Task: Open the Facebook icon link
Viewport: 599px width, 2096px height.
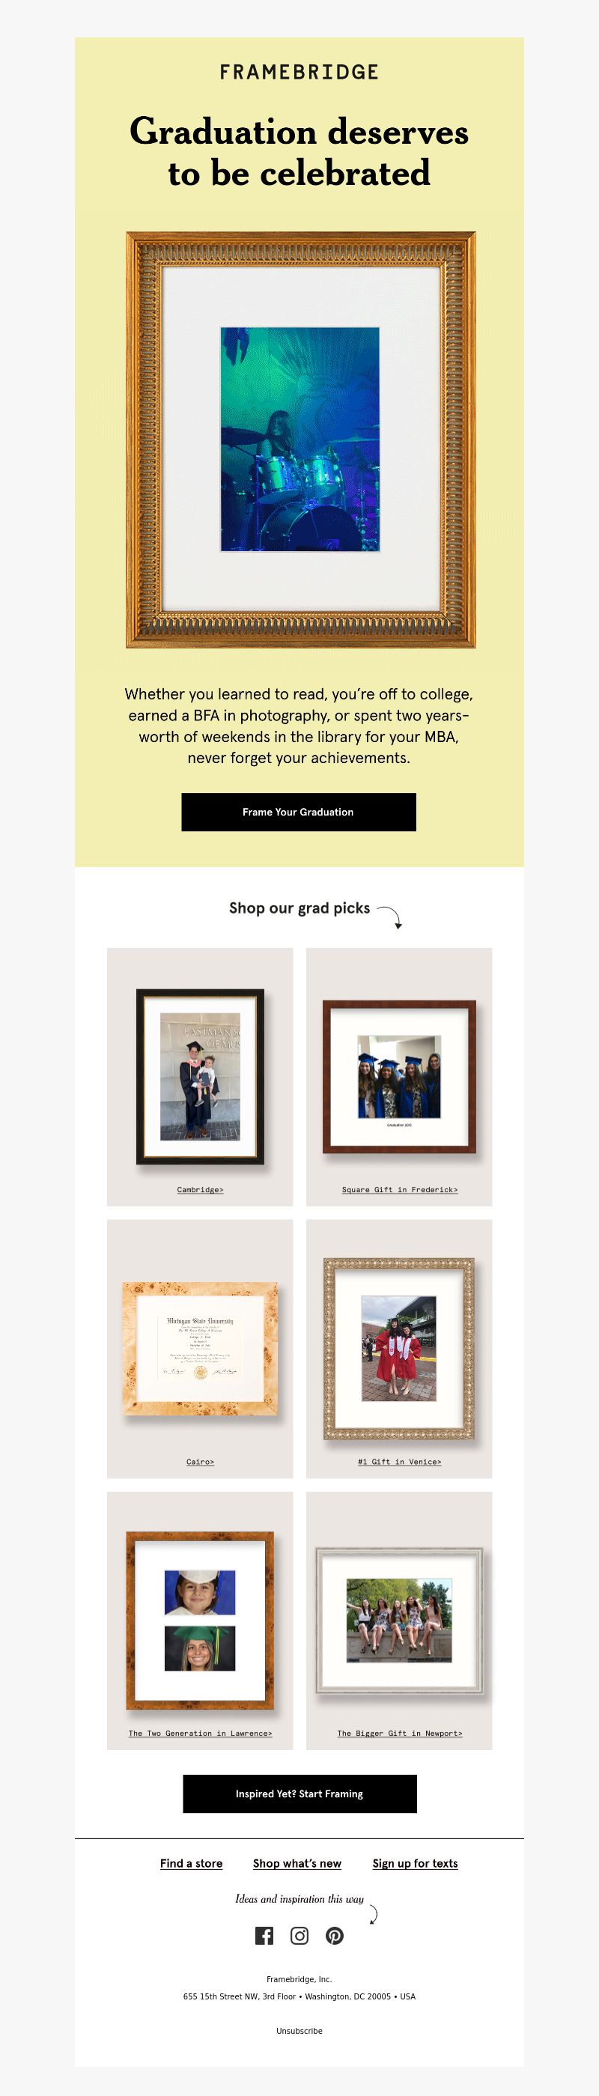Action: pyautogui.click(x=264, y=1936)
